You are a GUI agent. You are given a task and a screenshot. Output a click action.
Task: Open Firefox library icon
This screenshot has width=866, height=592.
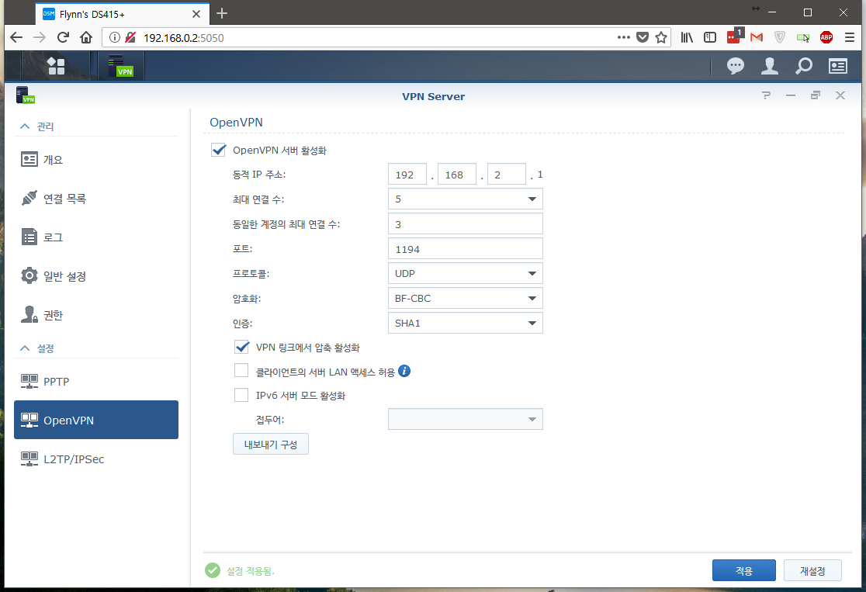coord(687,37)
